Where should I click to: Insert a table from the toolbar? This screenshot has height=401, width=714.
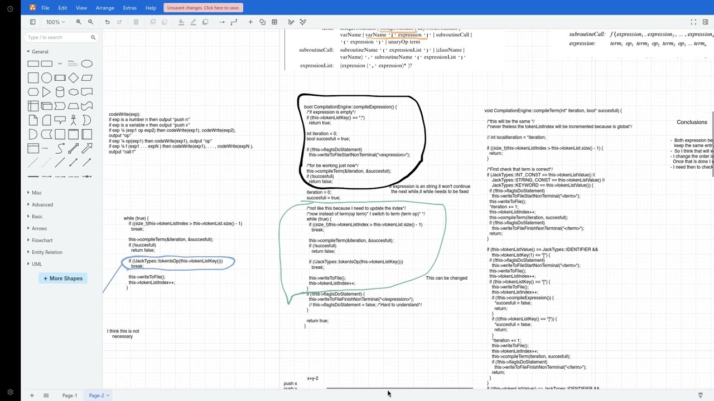coord(274,22)
